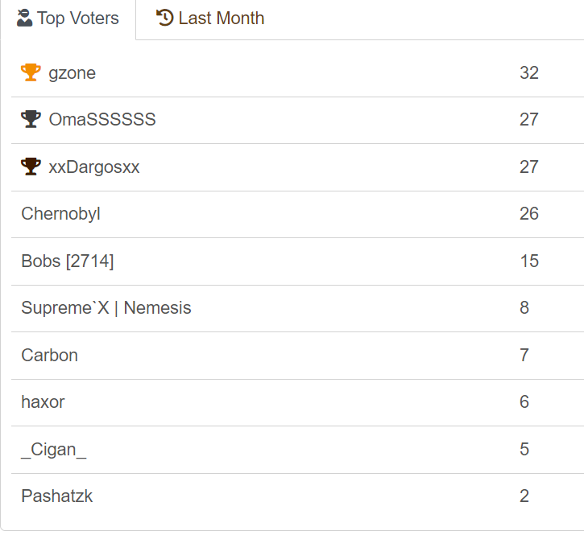The width and height of the screenshot is (584, 535).
Task: Click the silver trophy icon beside OmaSSSSSS
Action: coord(31,120)
